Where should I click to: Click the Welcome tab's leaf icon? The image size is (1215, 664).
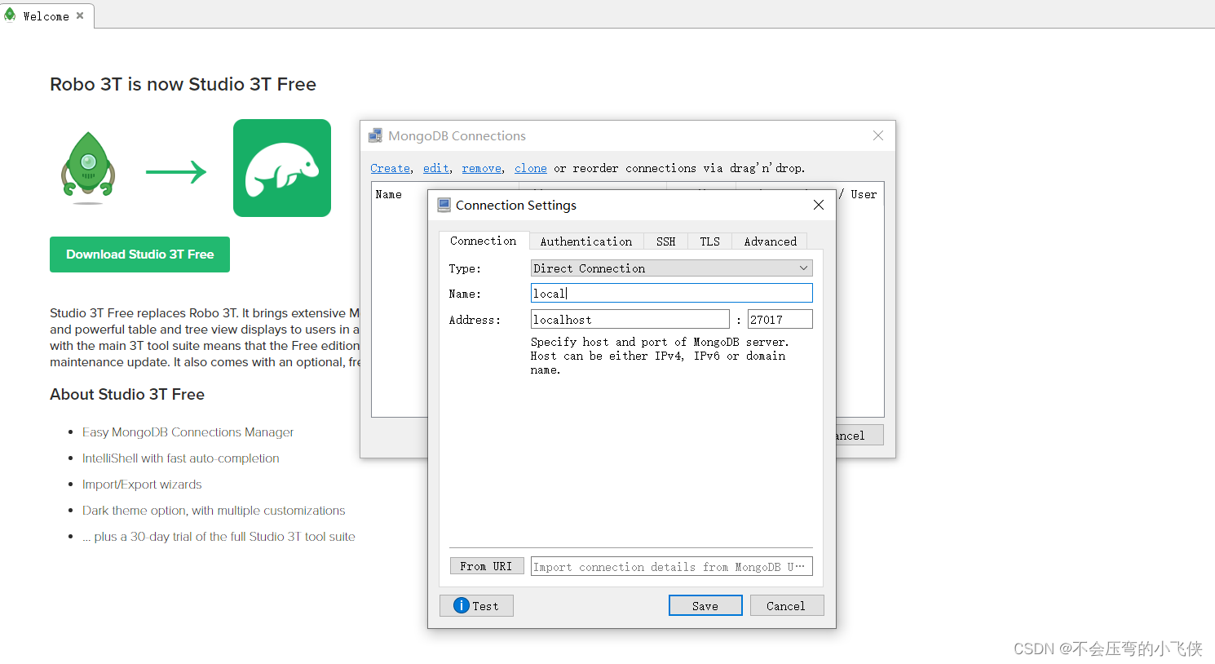pyautogui.click(x=10, y=15)
